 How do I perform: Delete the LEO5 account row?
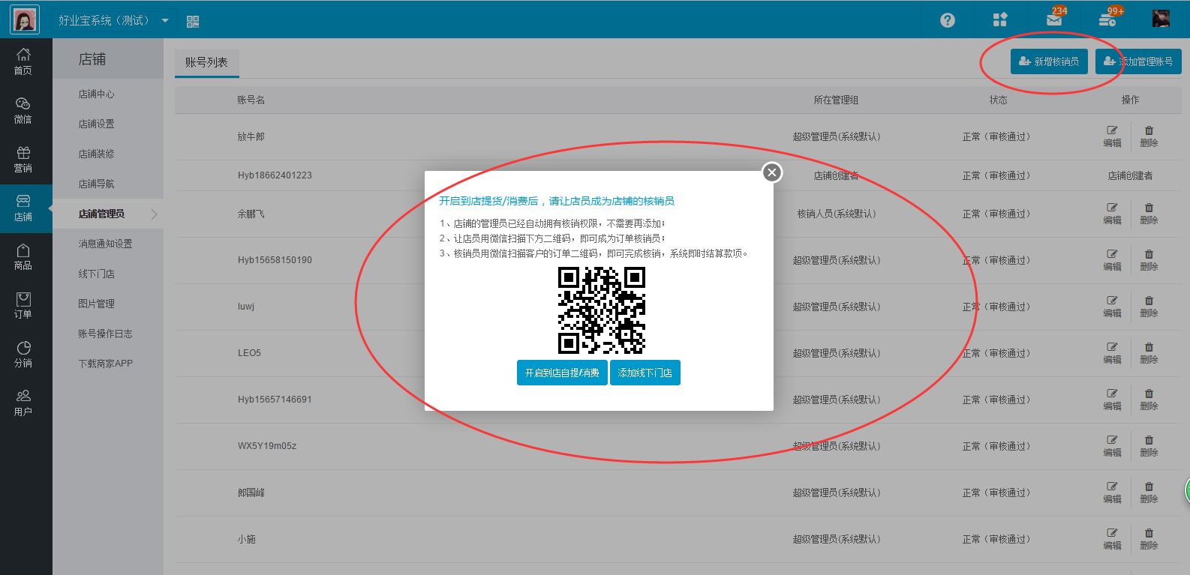pos(1149,353)
